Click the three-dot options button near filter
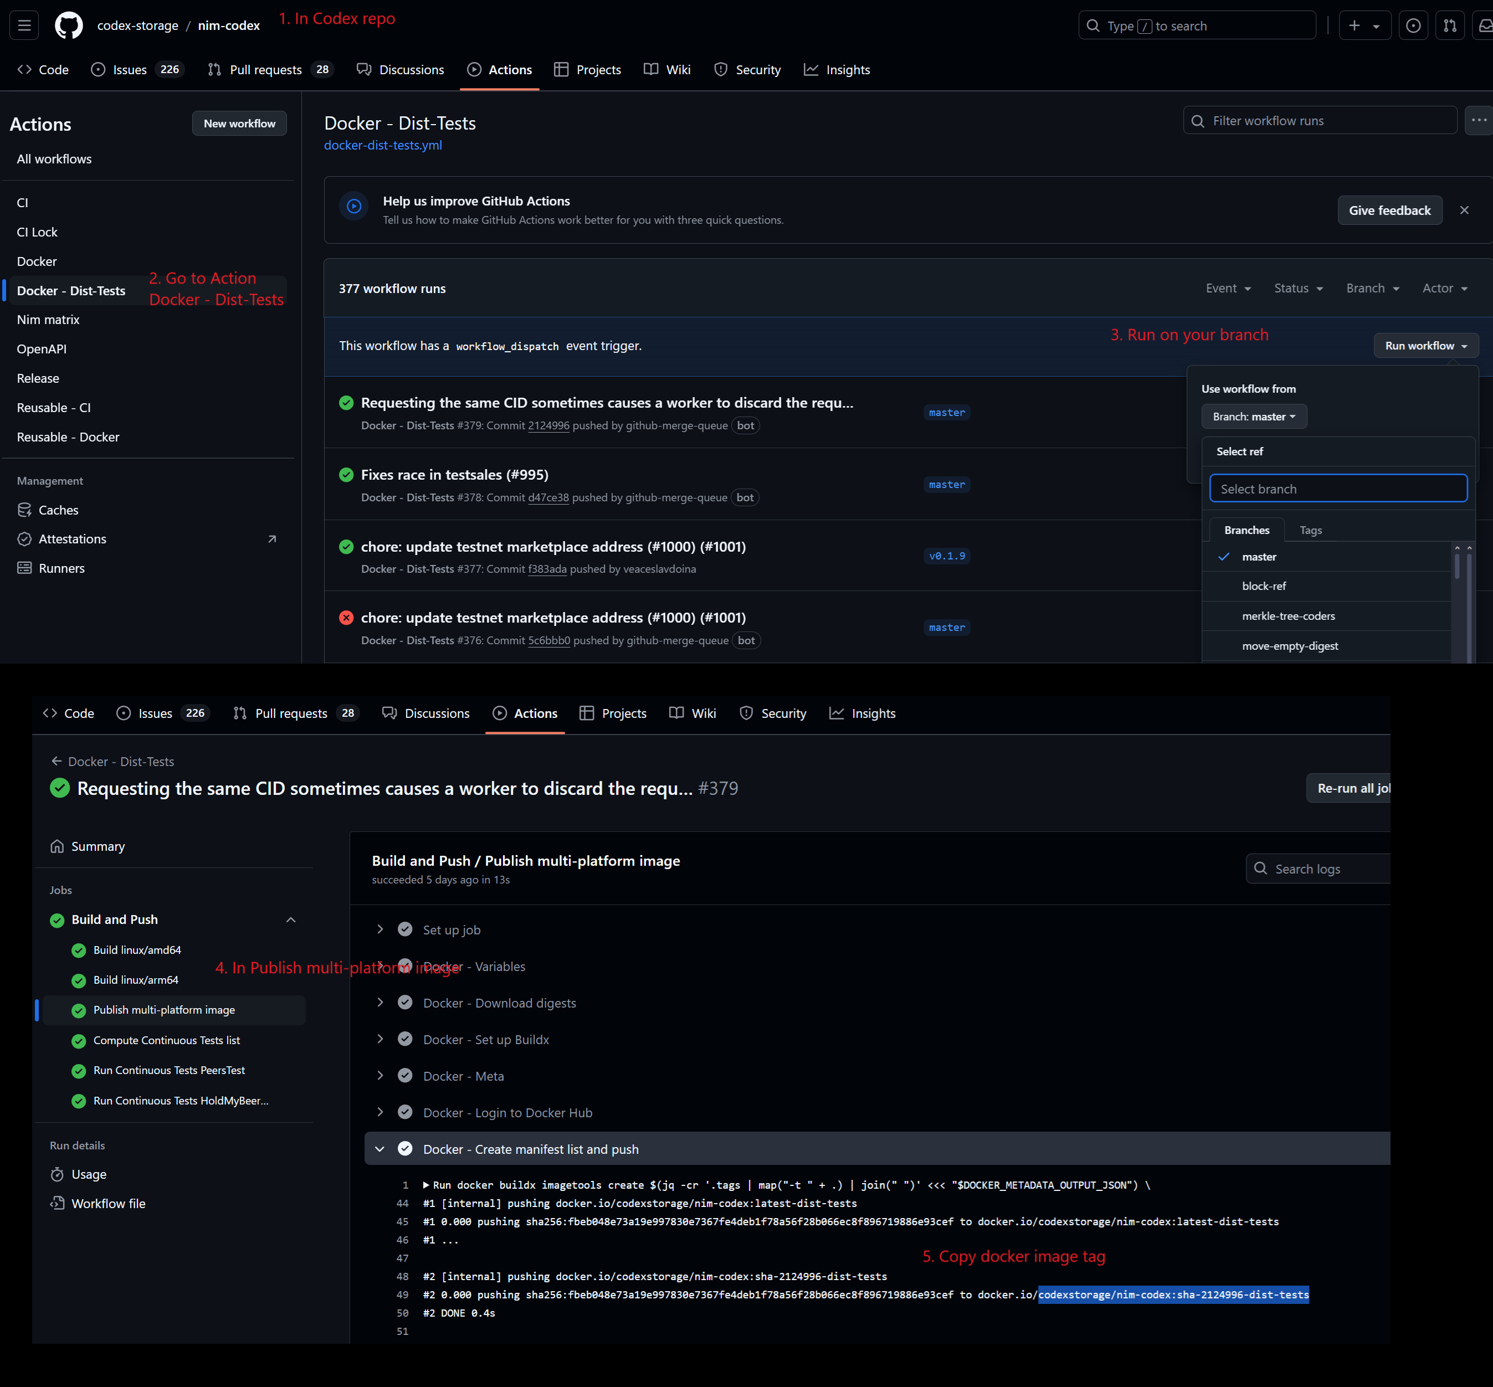Screen dimensions: 1493x1387 pyautogui.click(x=1478, y=120)
